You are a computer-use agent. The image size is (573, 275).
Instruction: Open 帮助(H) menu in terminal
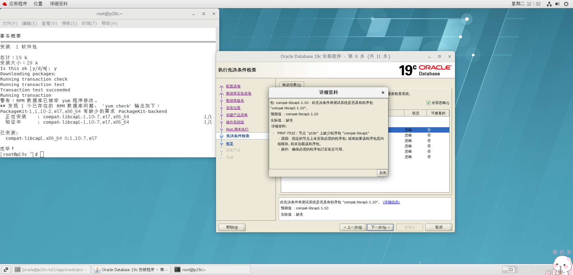point(109,23)
